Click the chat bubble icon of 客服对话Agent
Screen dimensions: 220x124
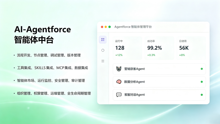click(x=119, y=95)
